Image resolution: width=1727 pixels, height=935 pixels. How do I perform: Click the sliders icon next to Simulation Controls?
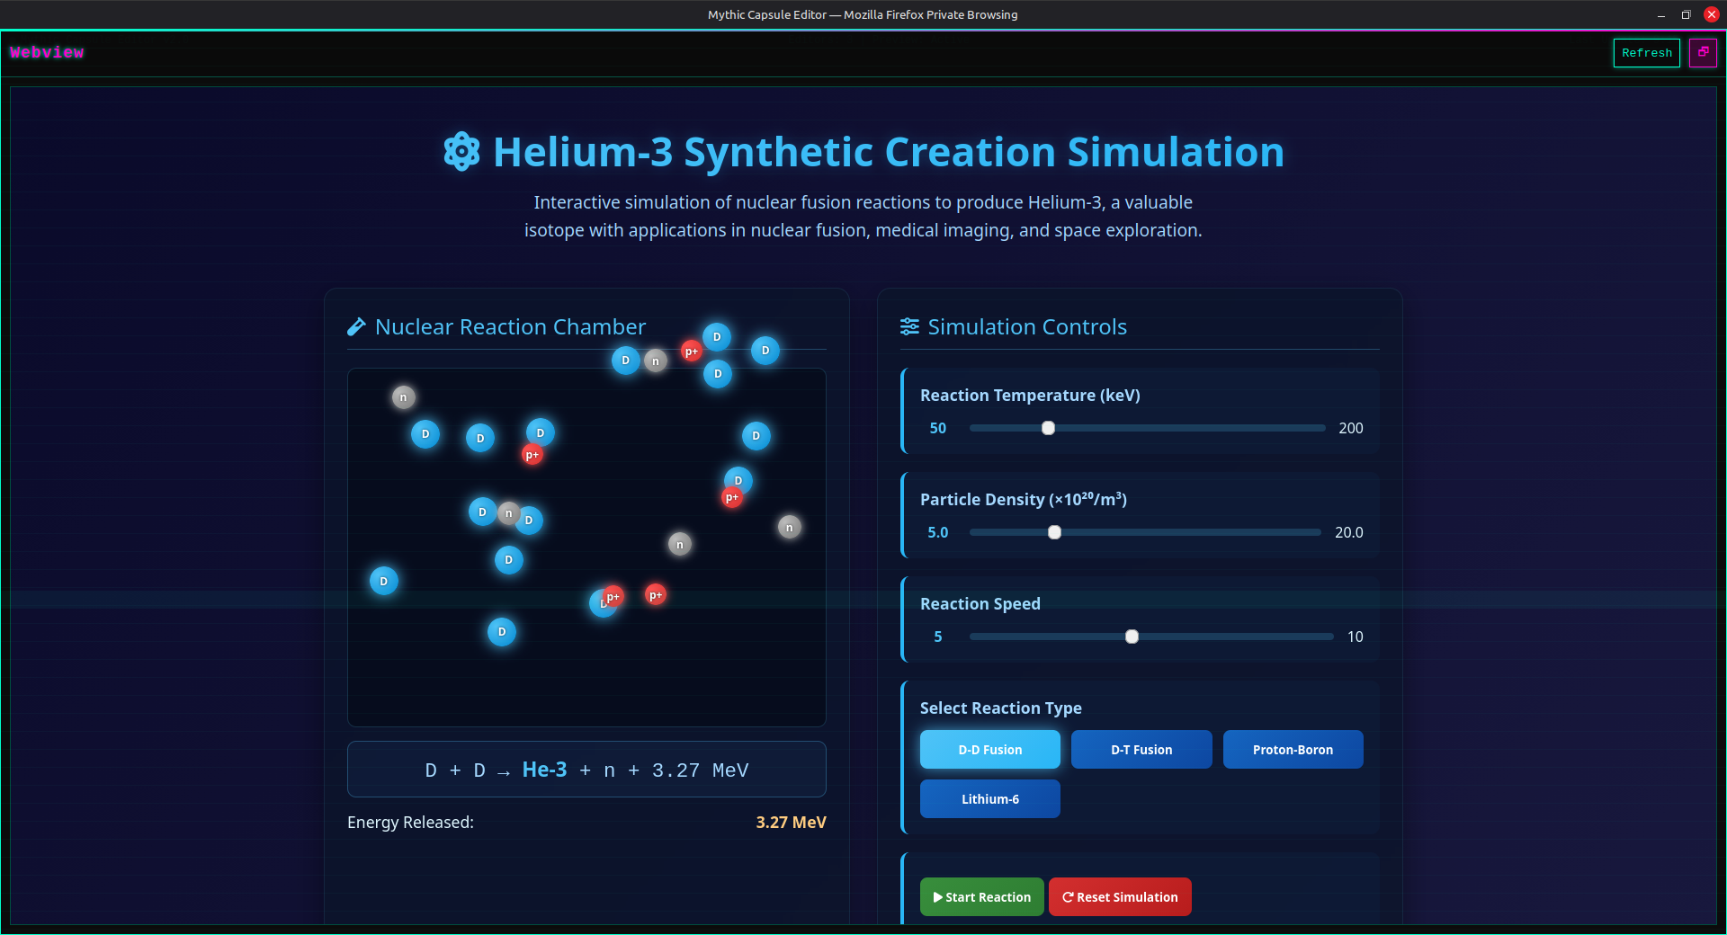tap(909, 326)
